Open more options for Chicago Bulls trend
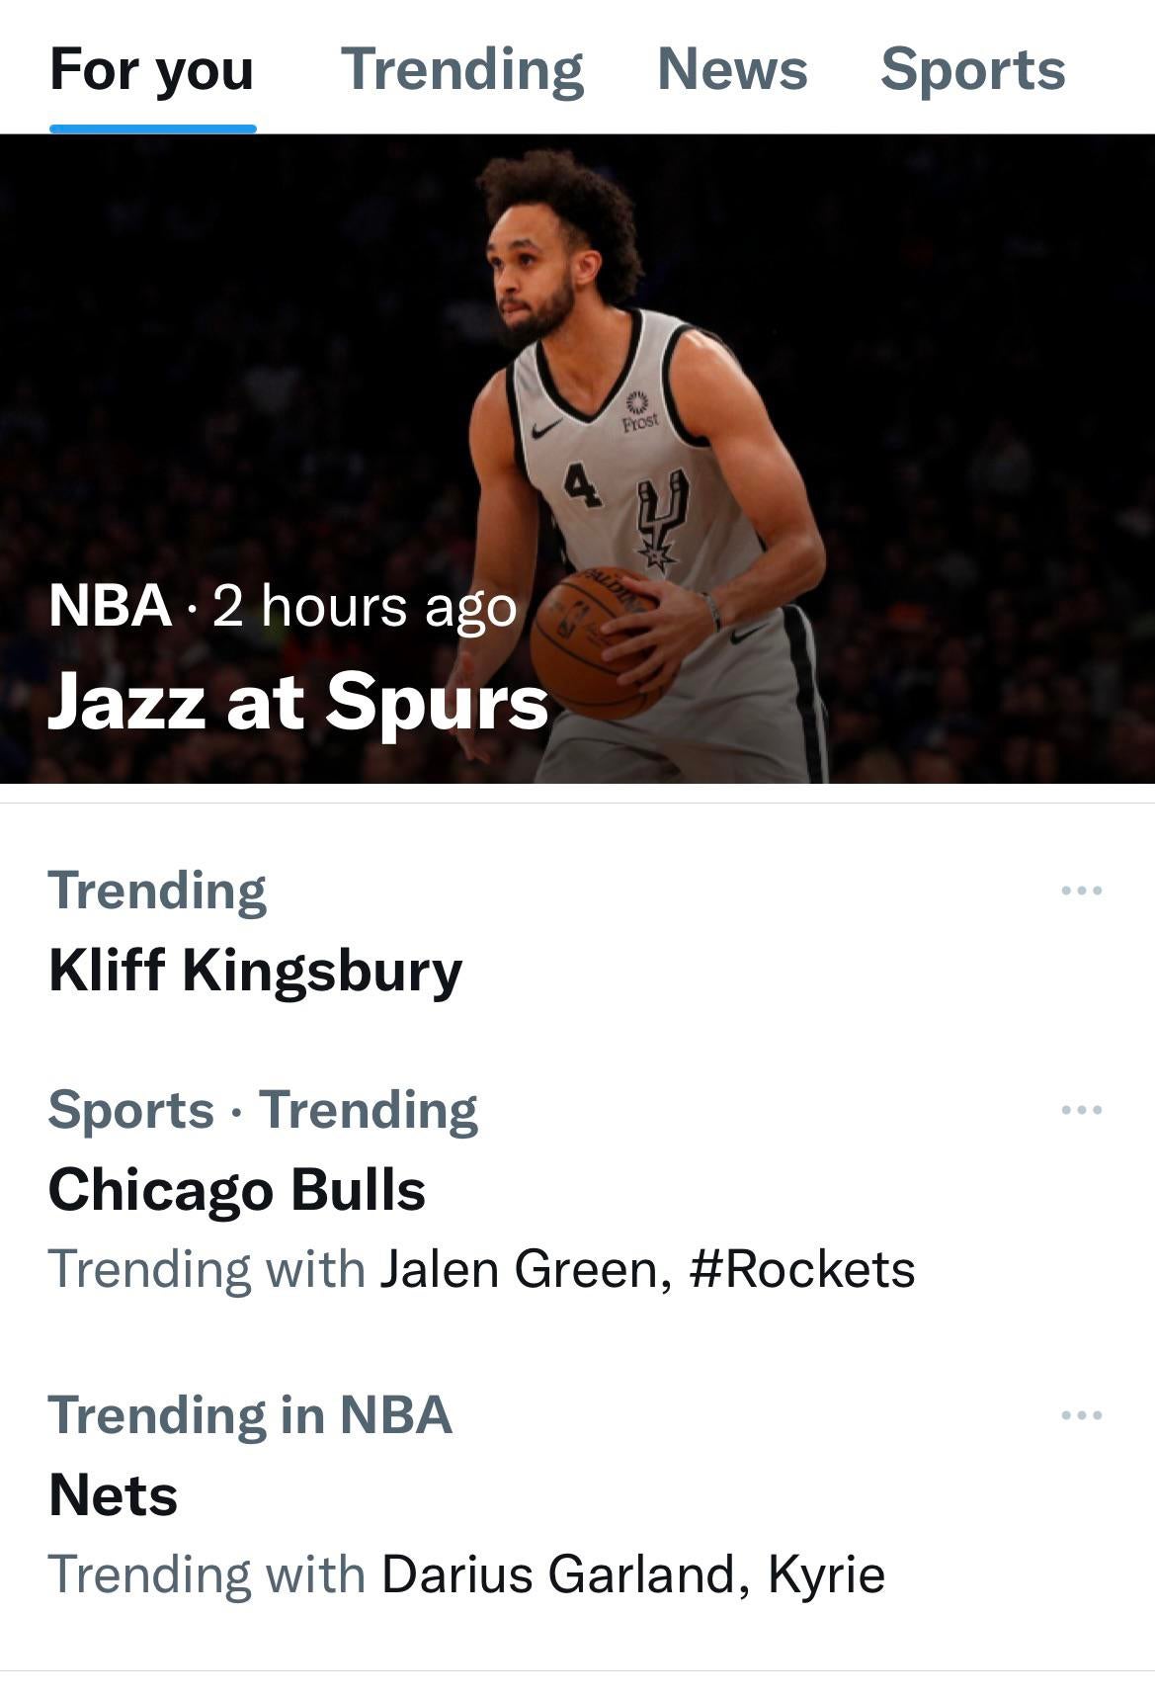The height and width of the screenshot is (1699, 1155). [x=1081, y=1110]
